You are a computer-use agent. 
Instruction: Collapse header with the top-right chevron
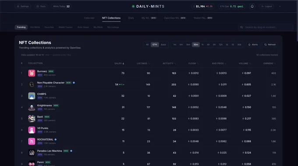pyautogui.click(x=280, y=7)
